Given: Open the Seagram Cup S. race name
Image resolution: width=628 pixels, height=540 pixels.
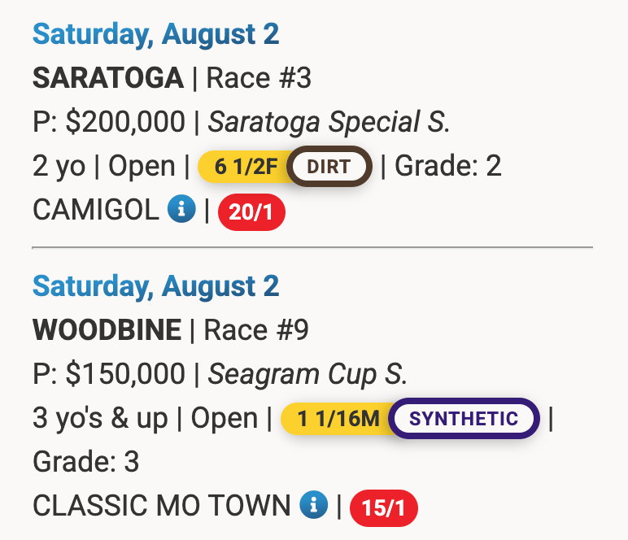Looking at the screenshot, I should (307, 374).
